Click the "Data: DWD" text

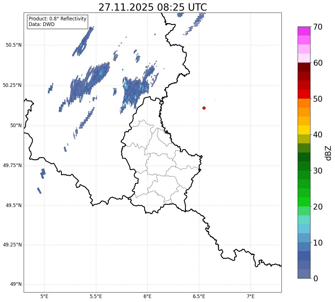[x=42, y=24]
